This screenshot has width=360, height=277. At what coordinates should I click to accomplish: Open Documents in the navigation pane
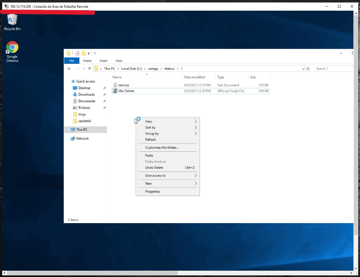click(x=86, y=101)
